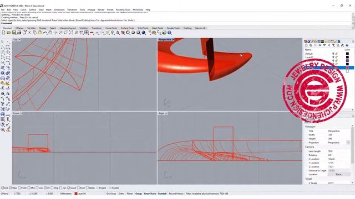Switch to the CPlanes toolbar tab

point(19,28)
